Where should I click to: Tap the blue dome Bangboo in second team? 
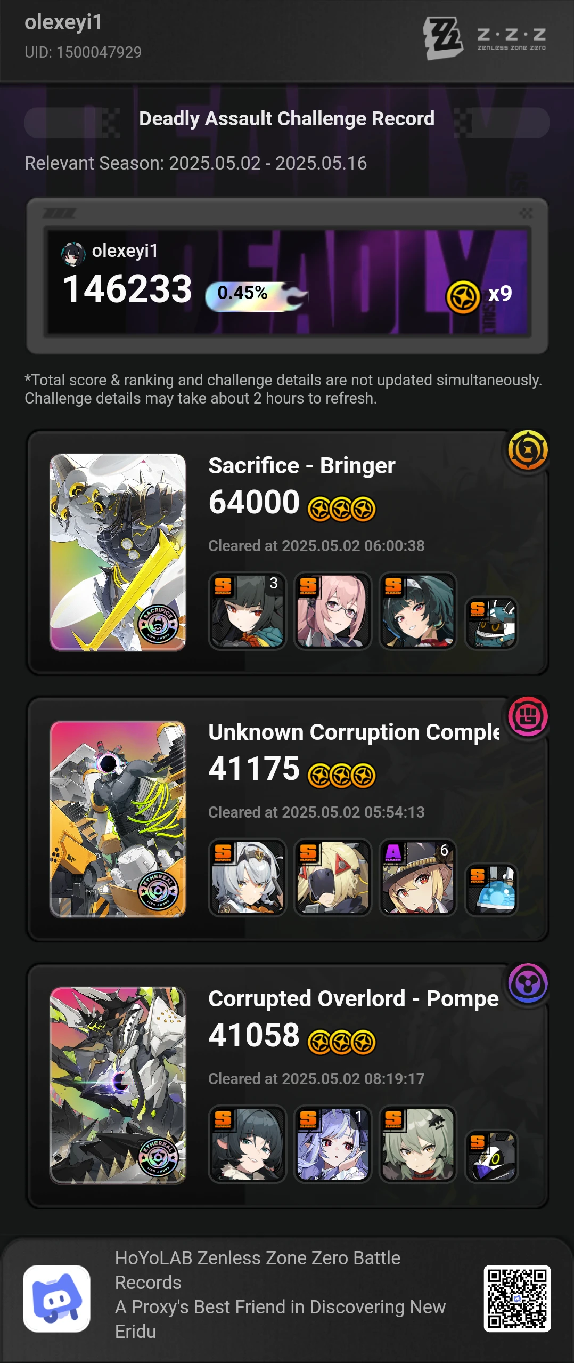(491, 889)
